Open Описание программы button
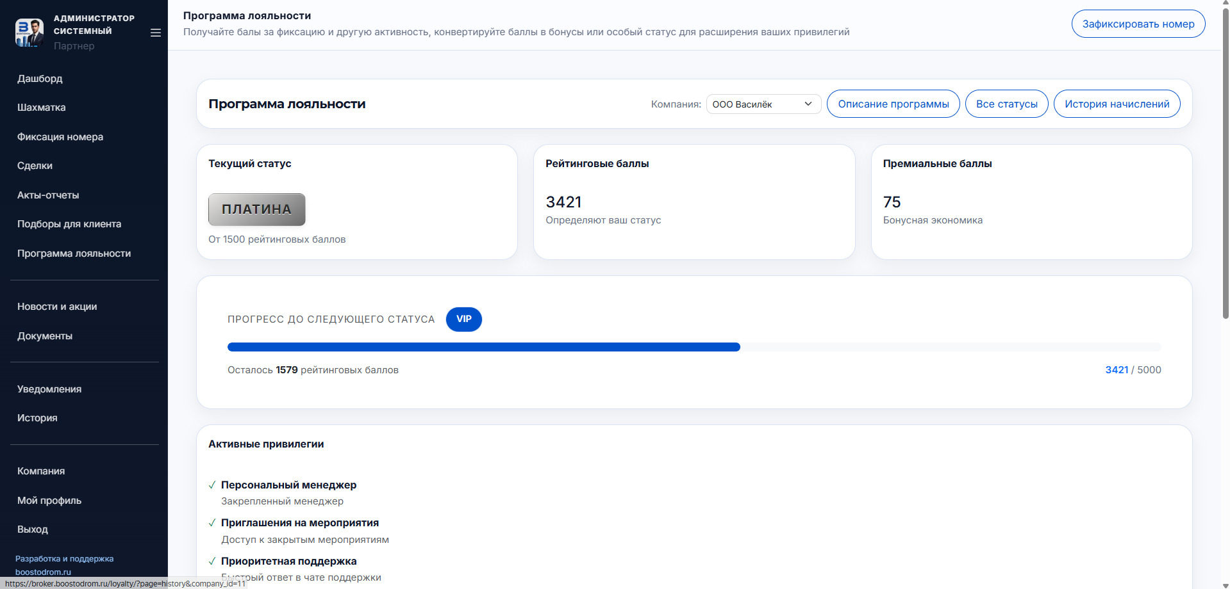The width and height of the screenshot is (1230, 589). coord(893,104)
